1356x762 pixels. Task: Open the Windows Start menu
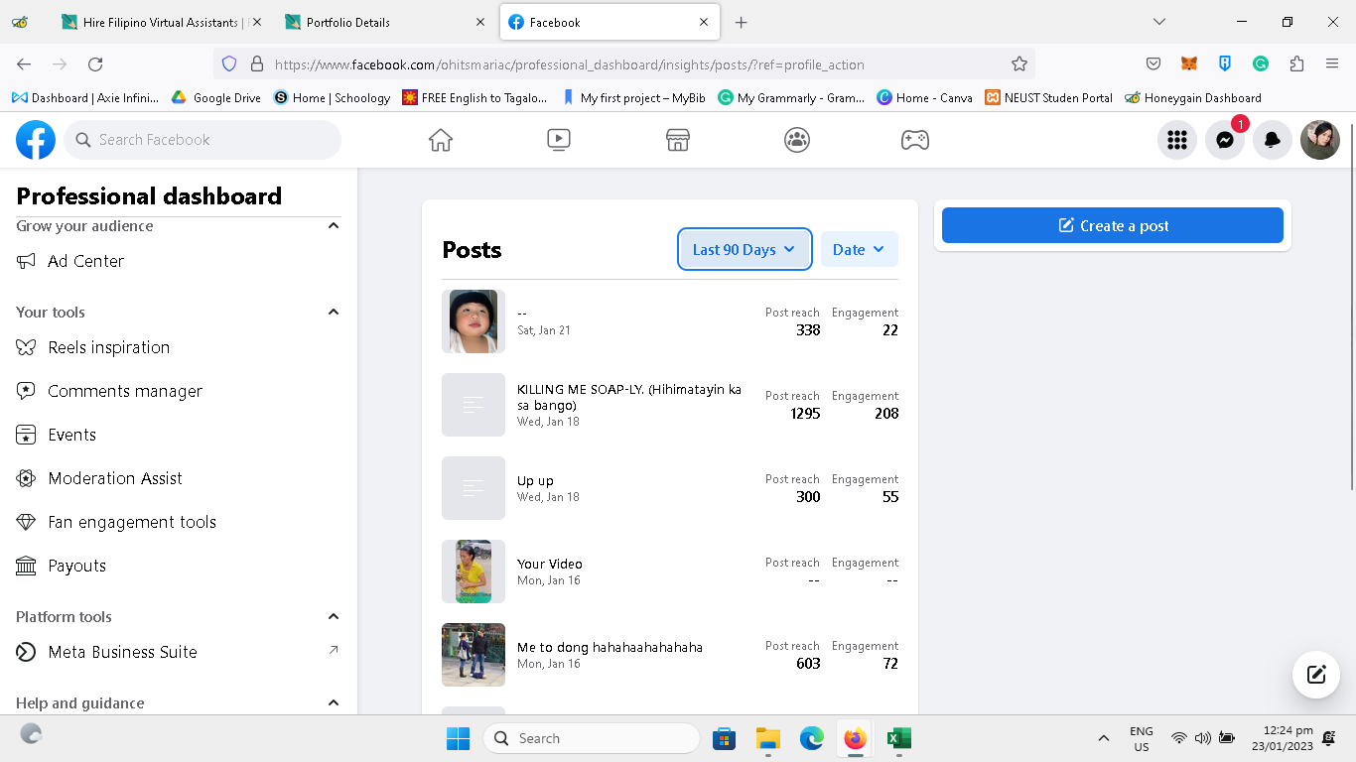tap(458, 738)
